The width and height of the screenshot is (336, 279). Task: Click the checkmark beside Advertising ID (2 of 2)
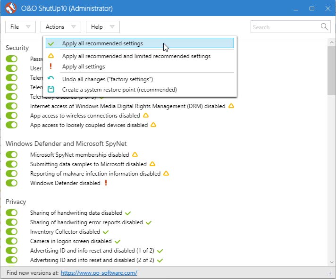tap(160, 261)
